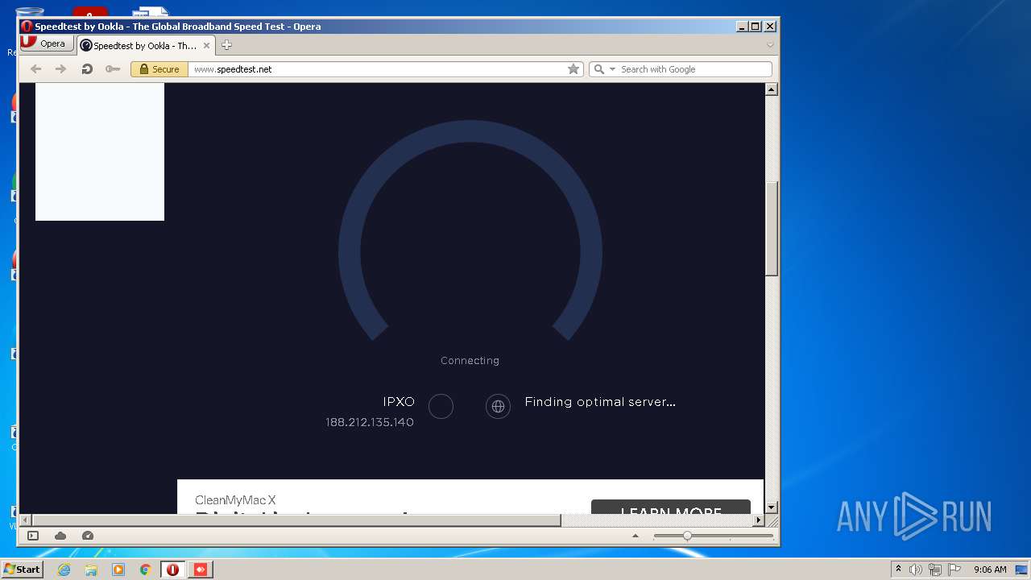
Task: Launch Internet Explorer from taskbar
Action: coord(64,570)
